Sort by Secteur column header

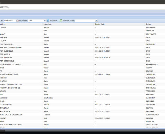(148, 24)
